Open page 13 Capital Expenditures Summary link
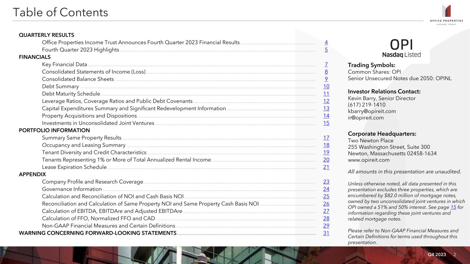 326,108
